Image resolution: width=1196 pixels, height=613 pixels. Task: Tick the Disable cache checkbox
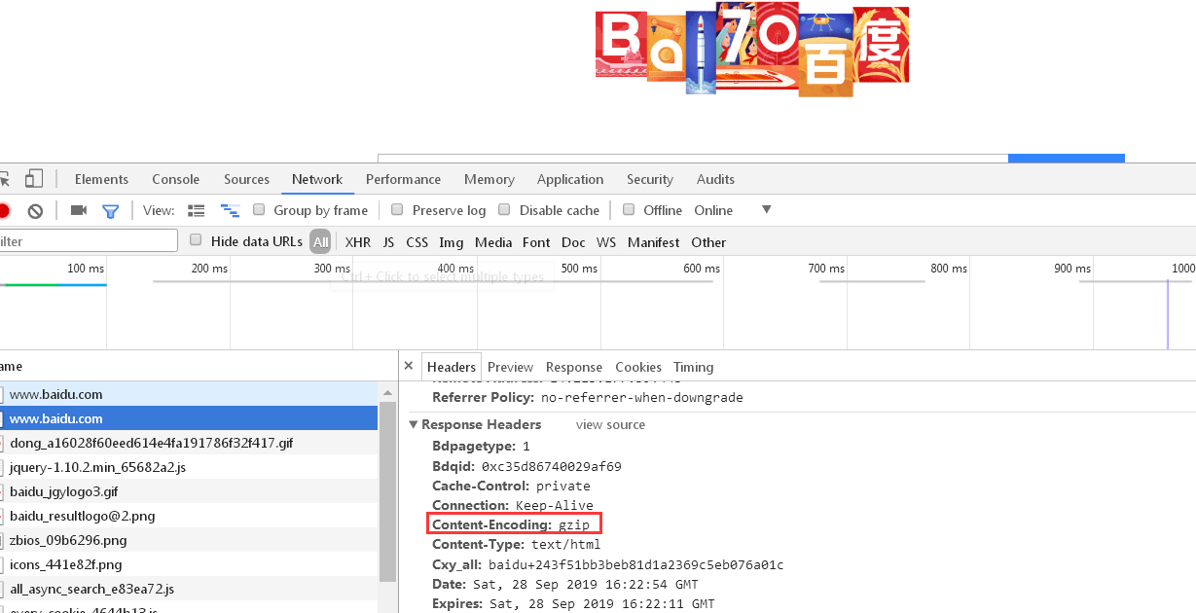[x=504, y=209]
